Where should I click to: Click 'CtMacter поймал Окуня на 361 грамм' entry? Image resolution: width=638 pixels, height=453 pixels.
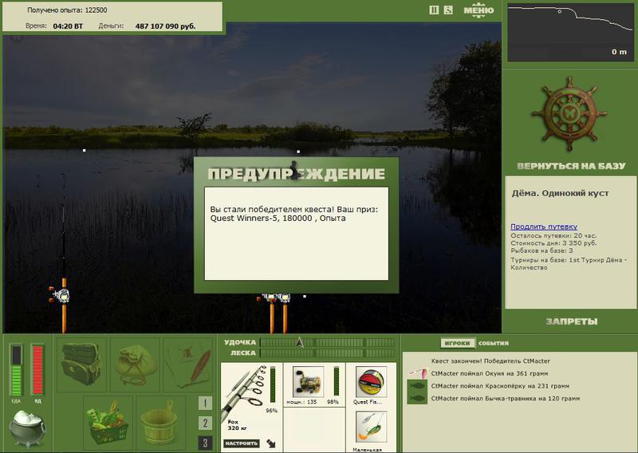tap(490, 373)
